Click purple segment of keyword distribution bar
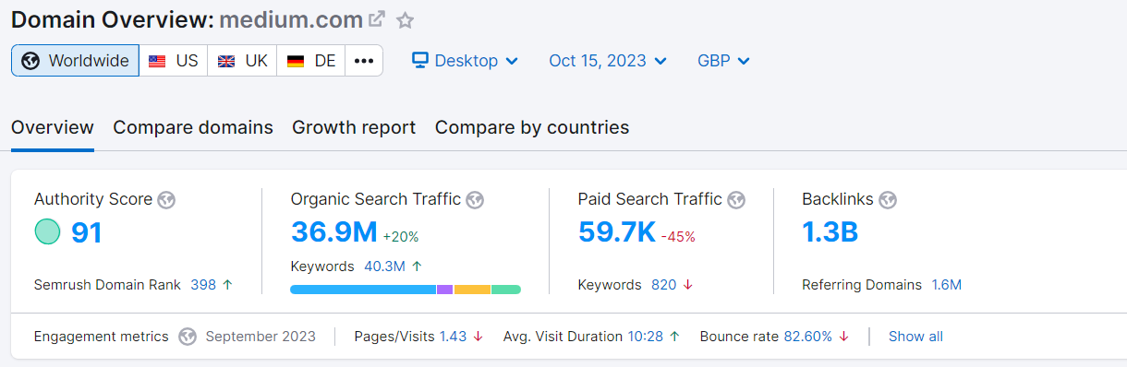This screenshot has height=367, width=1127. [x=444, y=290]
